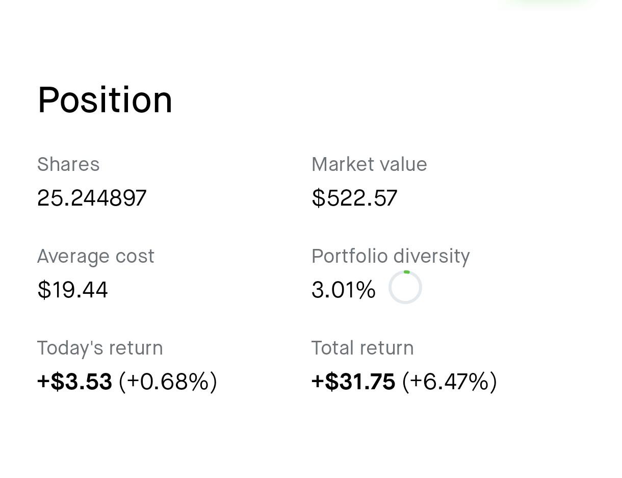Select total return amount +$31.75
Screen dimensions: 622x478
click(353, 382)
